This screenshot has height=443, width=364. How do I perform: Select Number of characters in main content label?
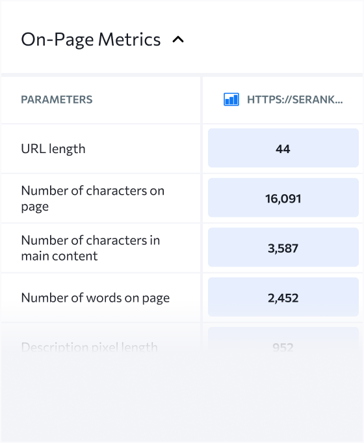click(90, 248)
